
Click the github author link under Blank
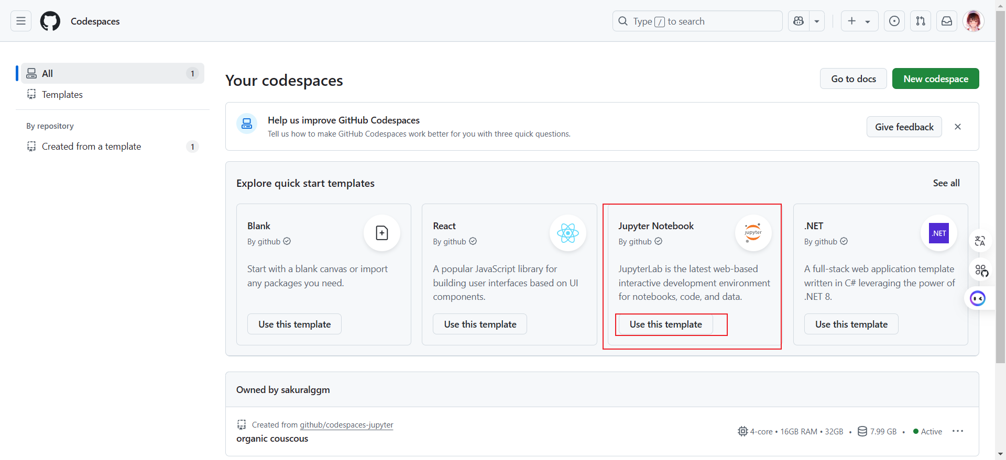pyautogui.click(x=269, y=241)
